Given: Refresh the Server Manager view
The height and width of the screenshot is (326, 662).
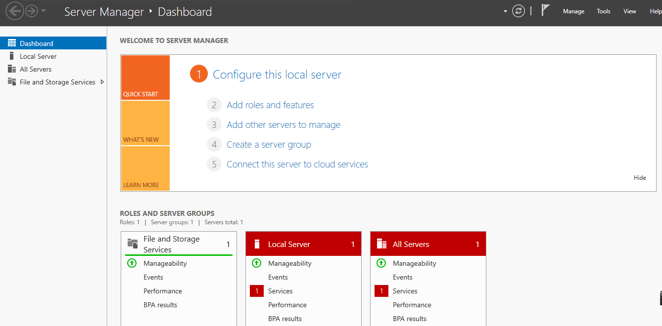Looking at the screenshot, I should coord(518,10).
